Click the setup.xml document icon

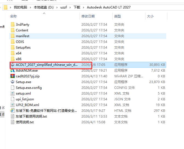pos(13,94)
